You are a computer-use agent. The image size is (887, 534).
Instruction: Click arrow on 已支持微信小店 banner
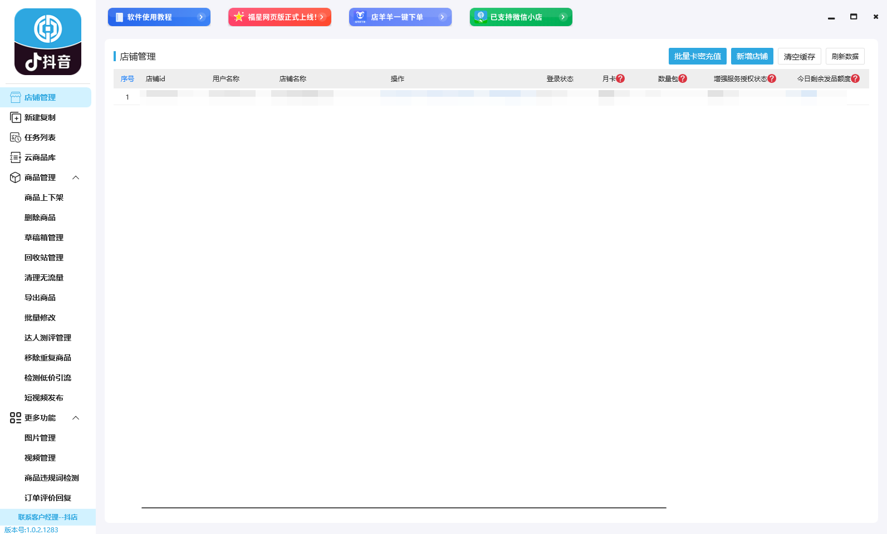click(x=563, y=17)
